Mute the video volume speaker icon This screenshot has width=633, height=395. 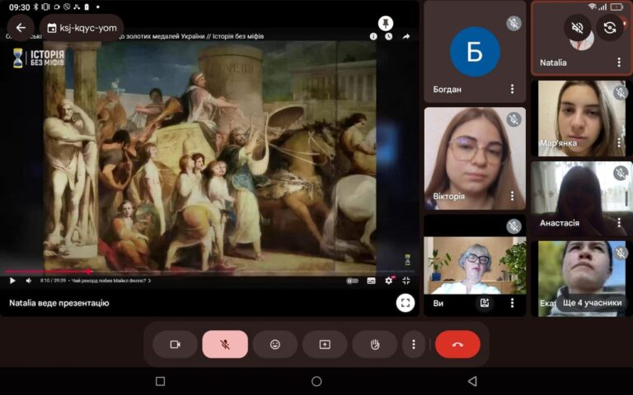coord(29,281)
